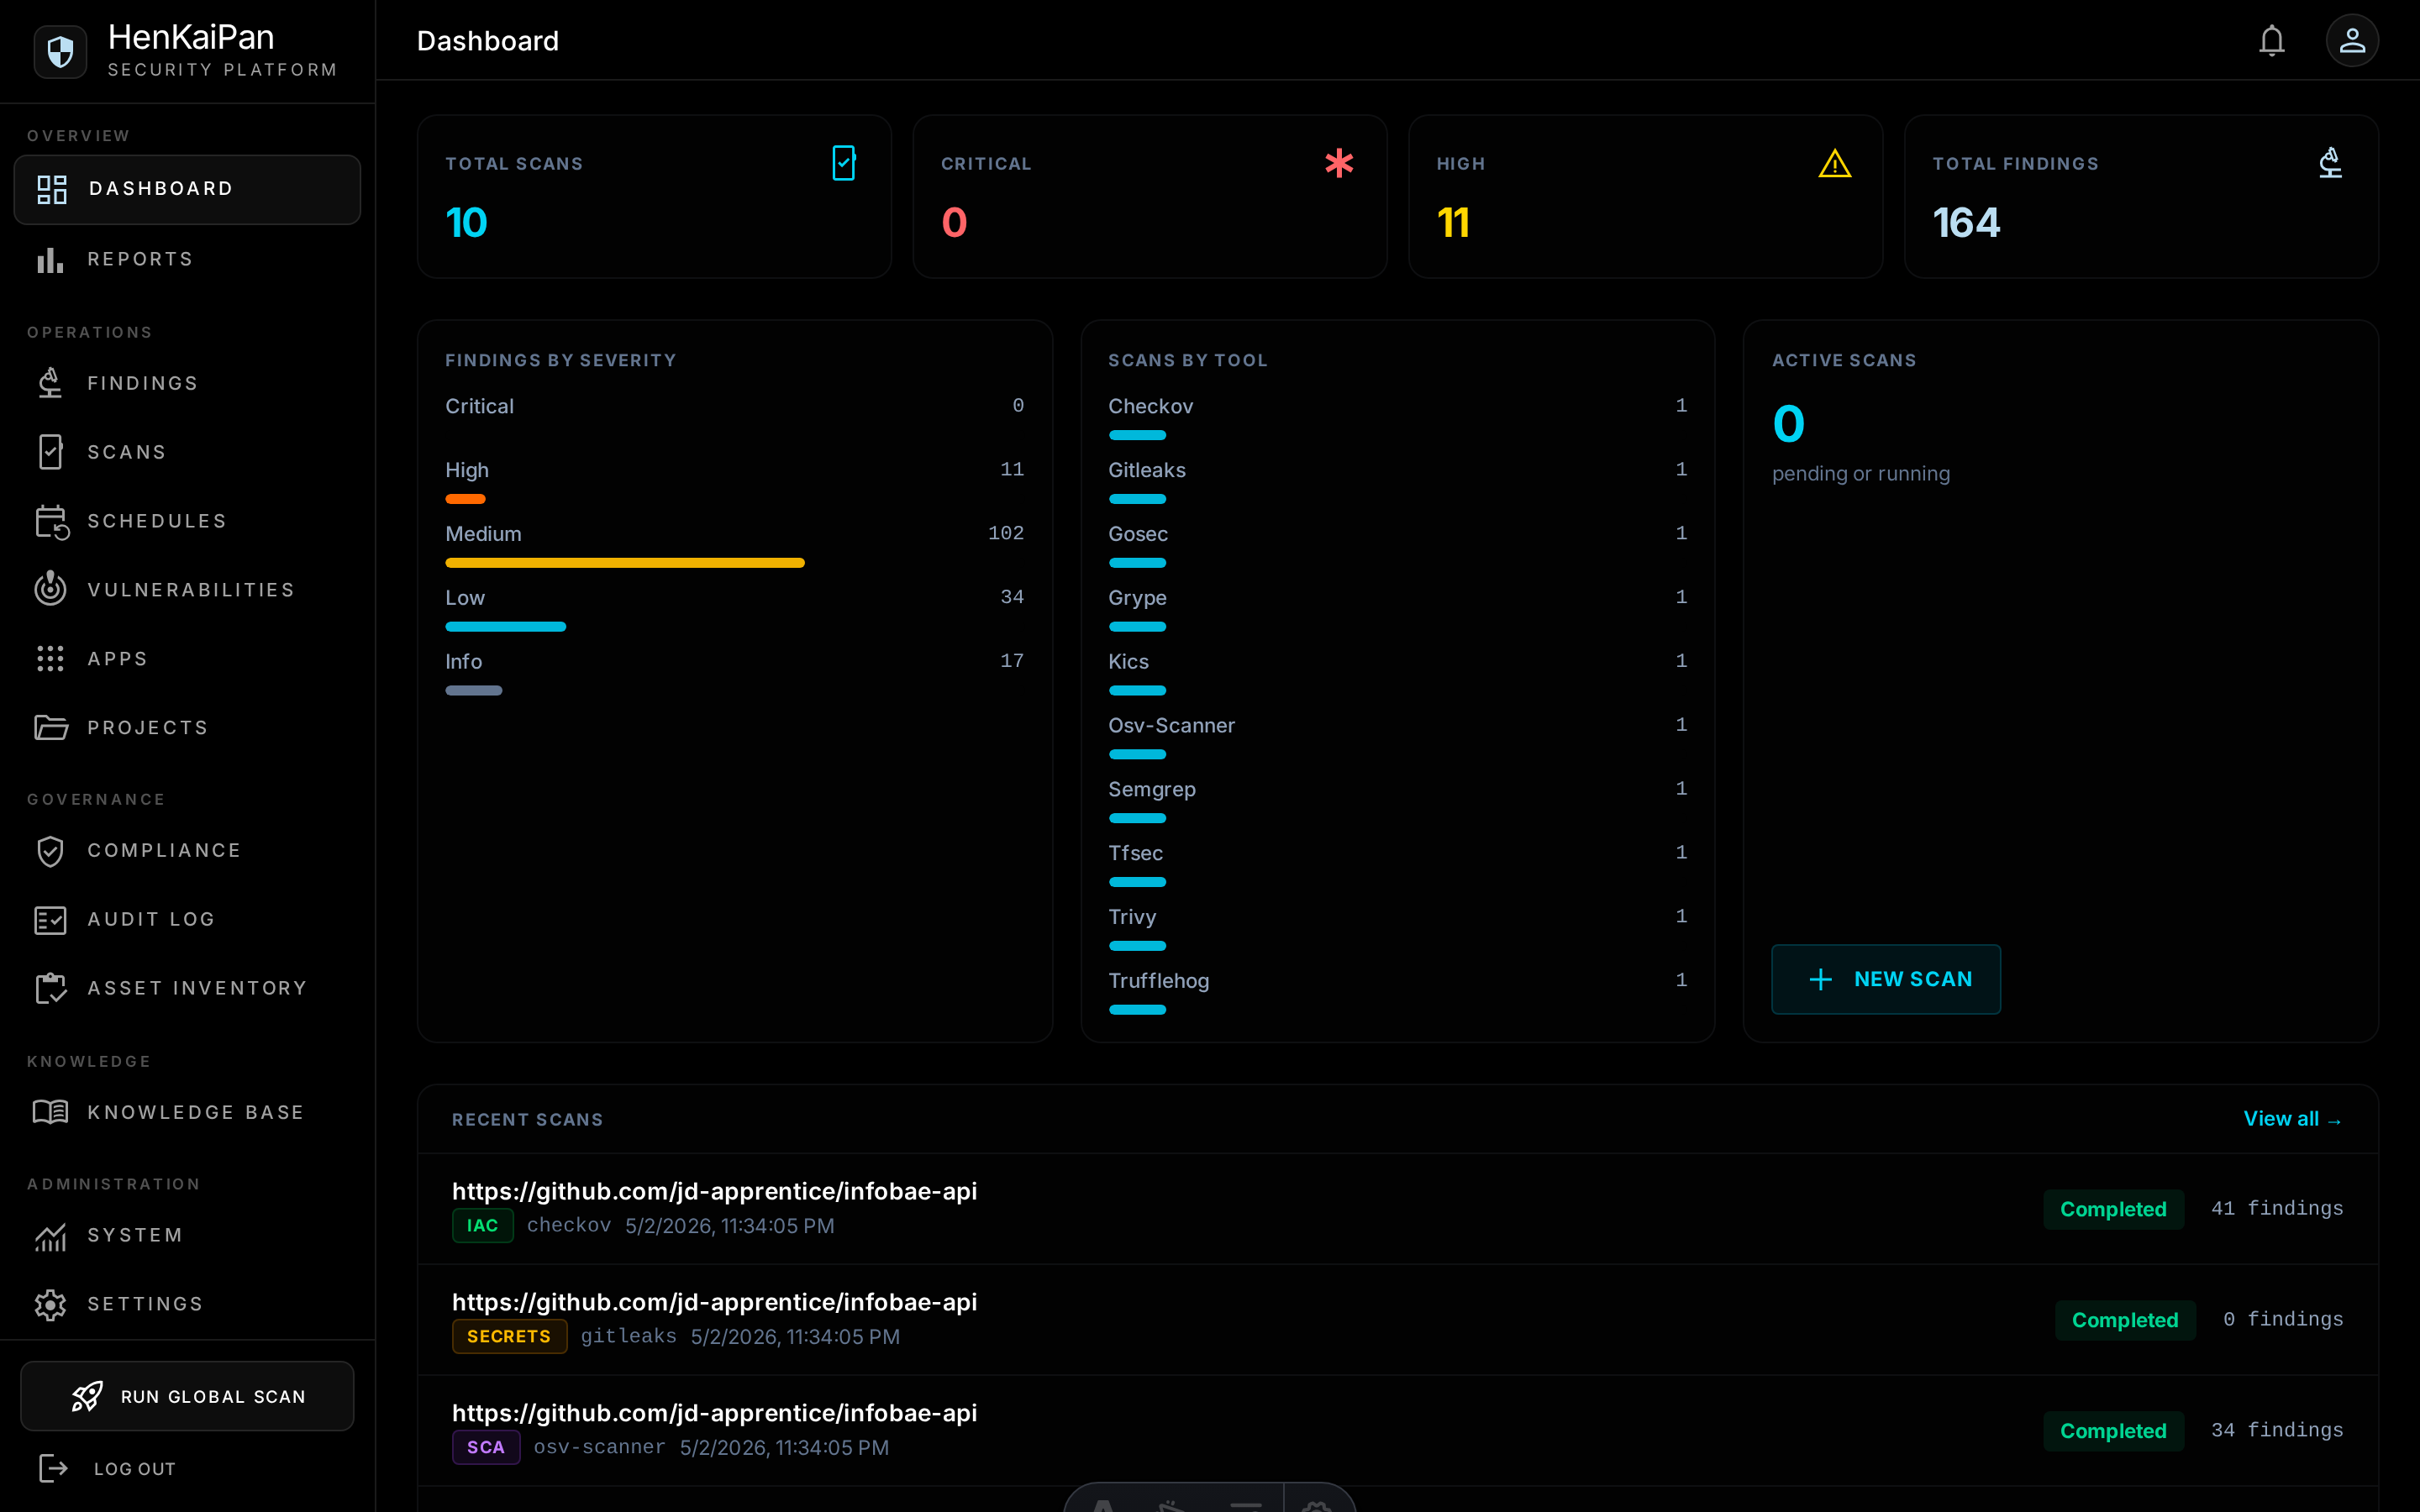Follow the View all recent scans link
Viewport: 2420px width, 1512px height.
coord(2293,1119)
